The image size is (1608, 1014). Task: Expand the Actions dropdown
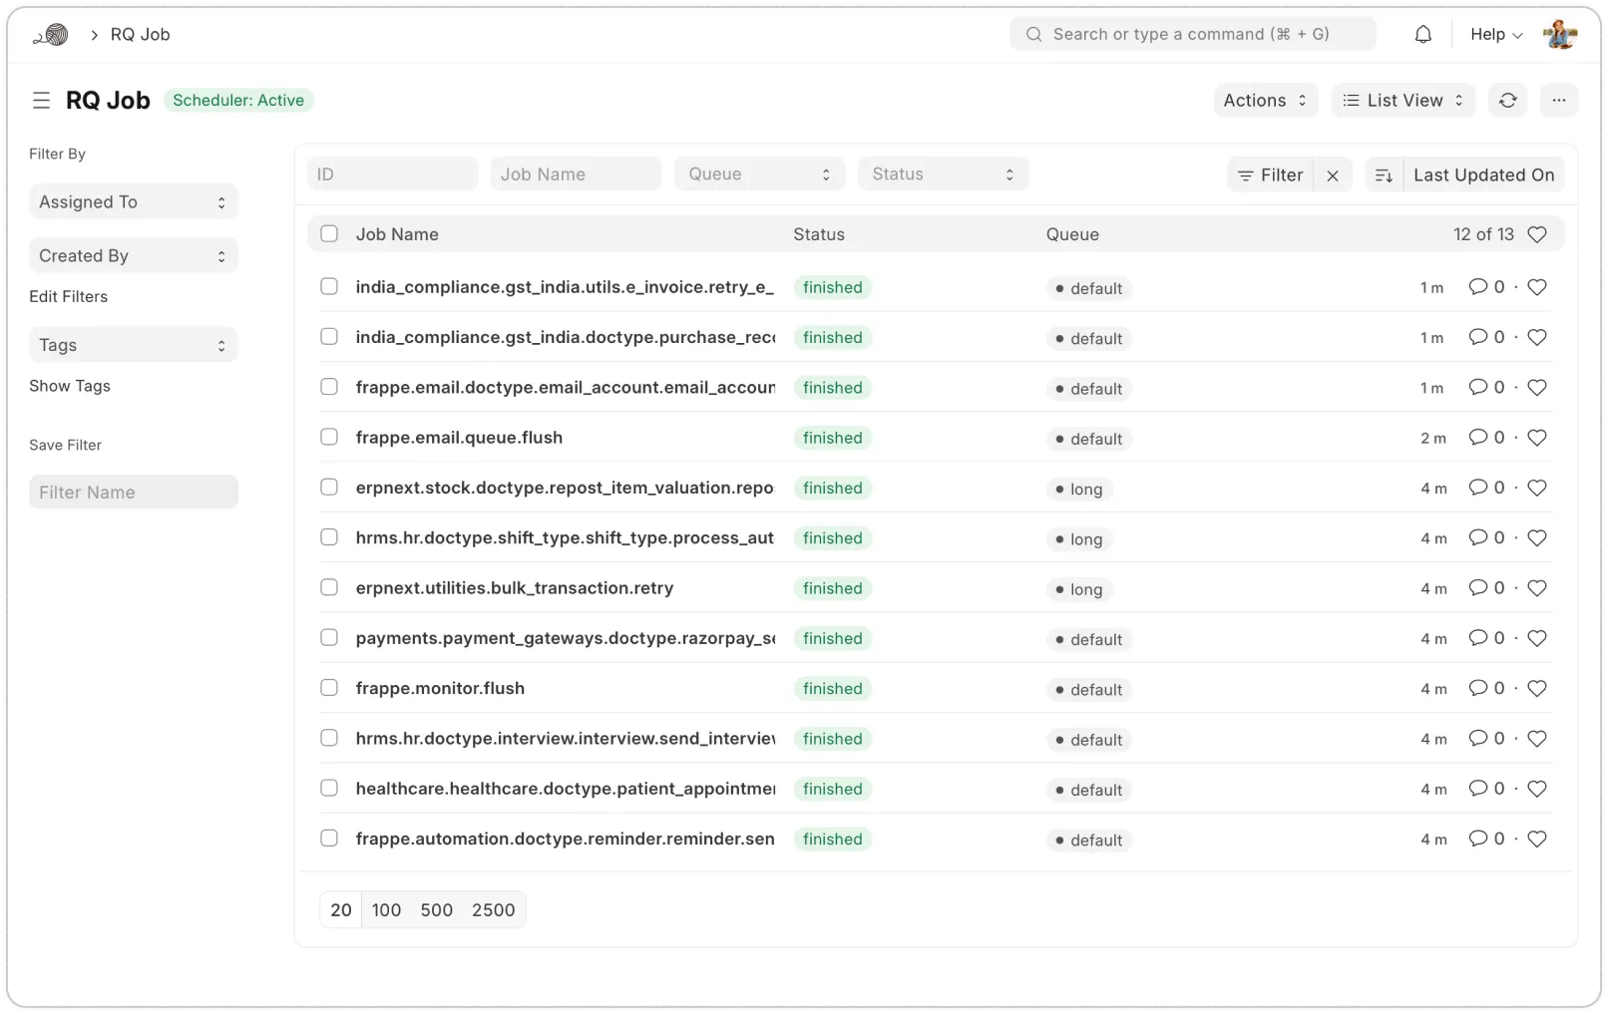pos(1264,100)
